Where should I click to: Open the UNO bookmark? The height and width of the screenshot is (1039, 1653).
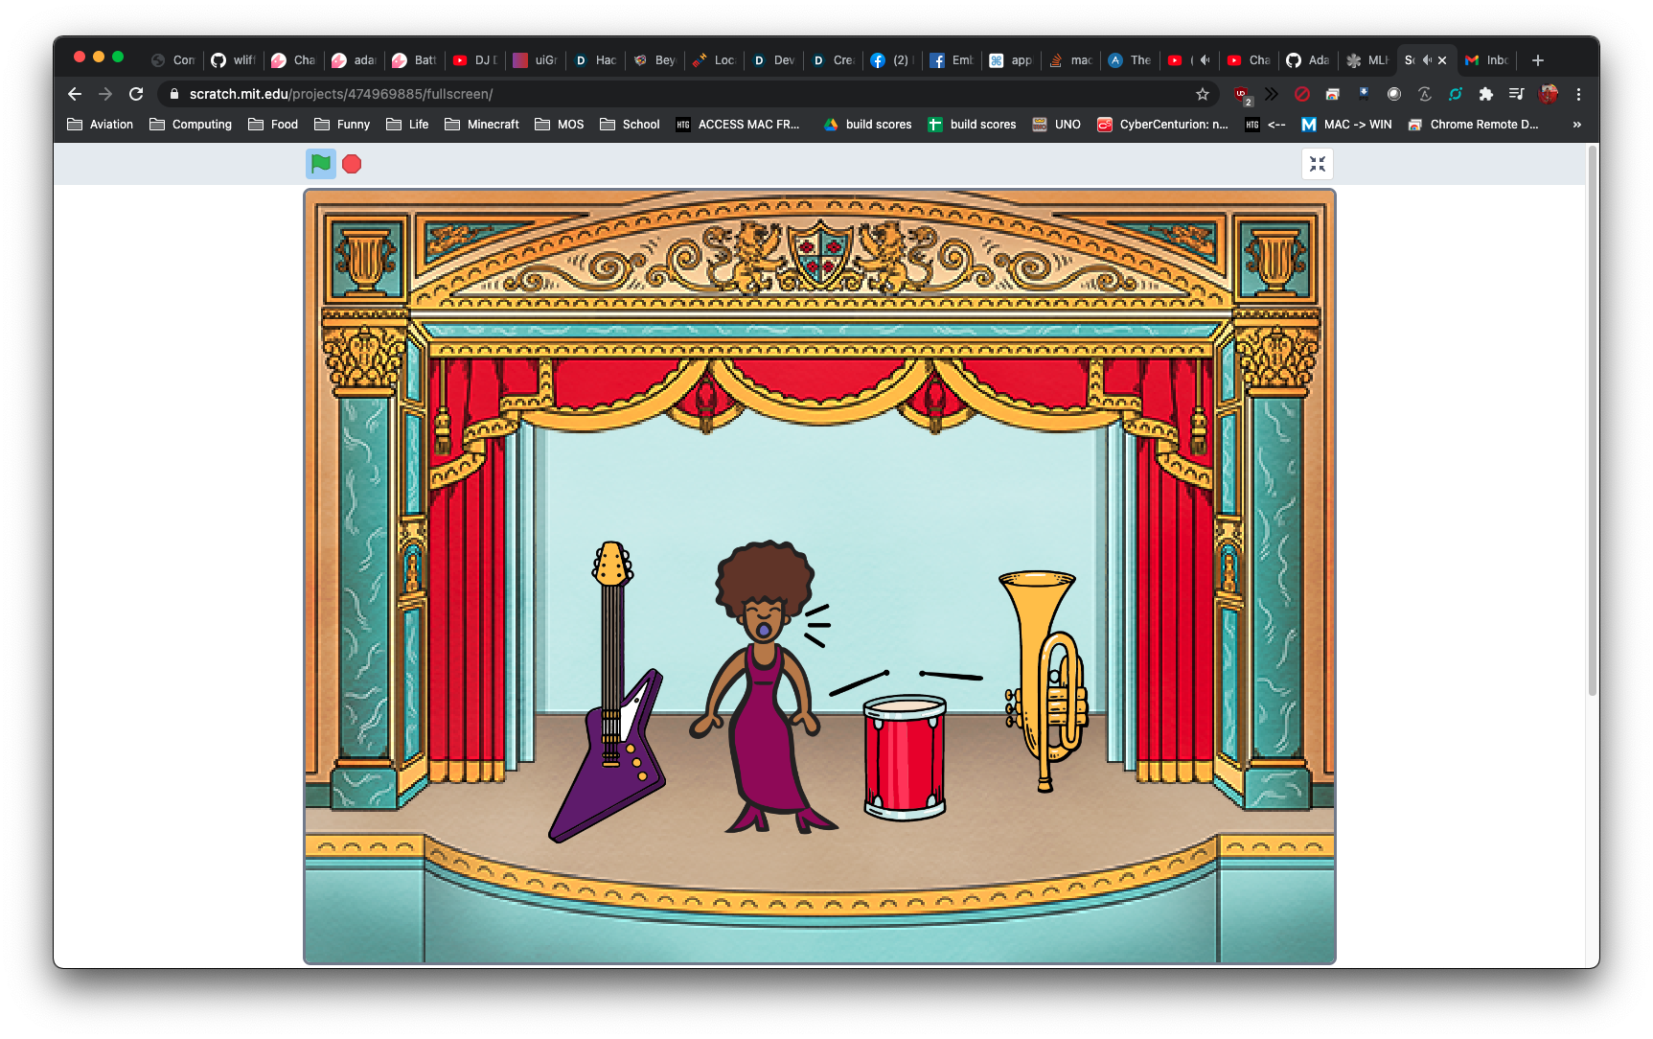[1056, 125]
